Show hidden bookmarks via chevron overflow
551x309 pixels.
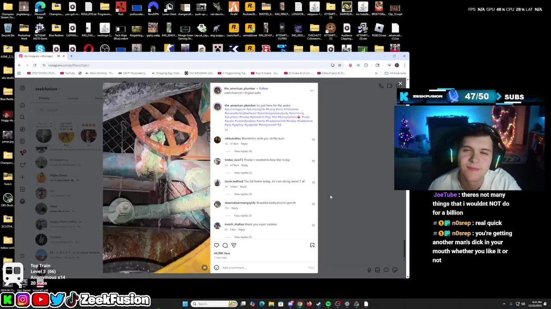pos(376,73)
